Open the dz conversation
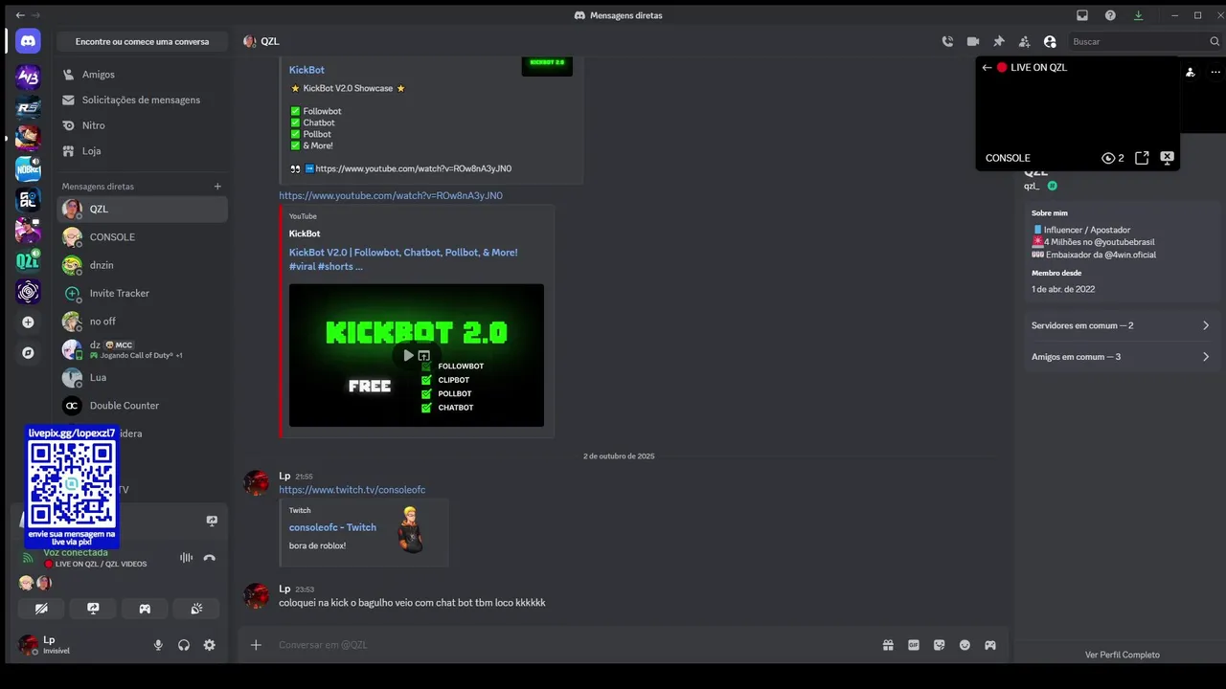Screen dimensions: 1226x689 pos(142,349)
